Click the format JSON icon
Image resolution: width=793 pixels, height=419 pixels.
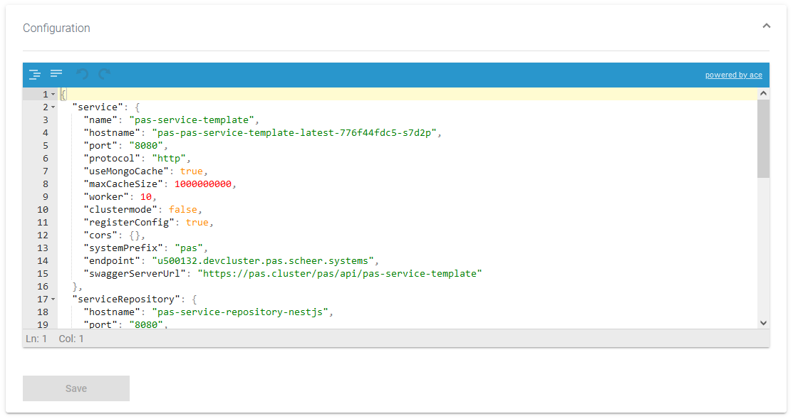(34, 74)
